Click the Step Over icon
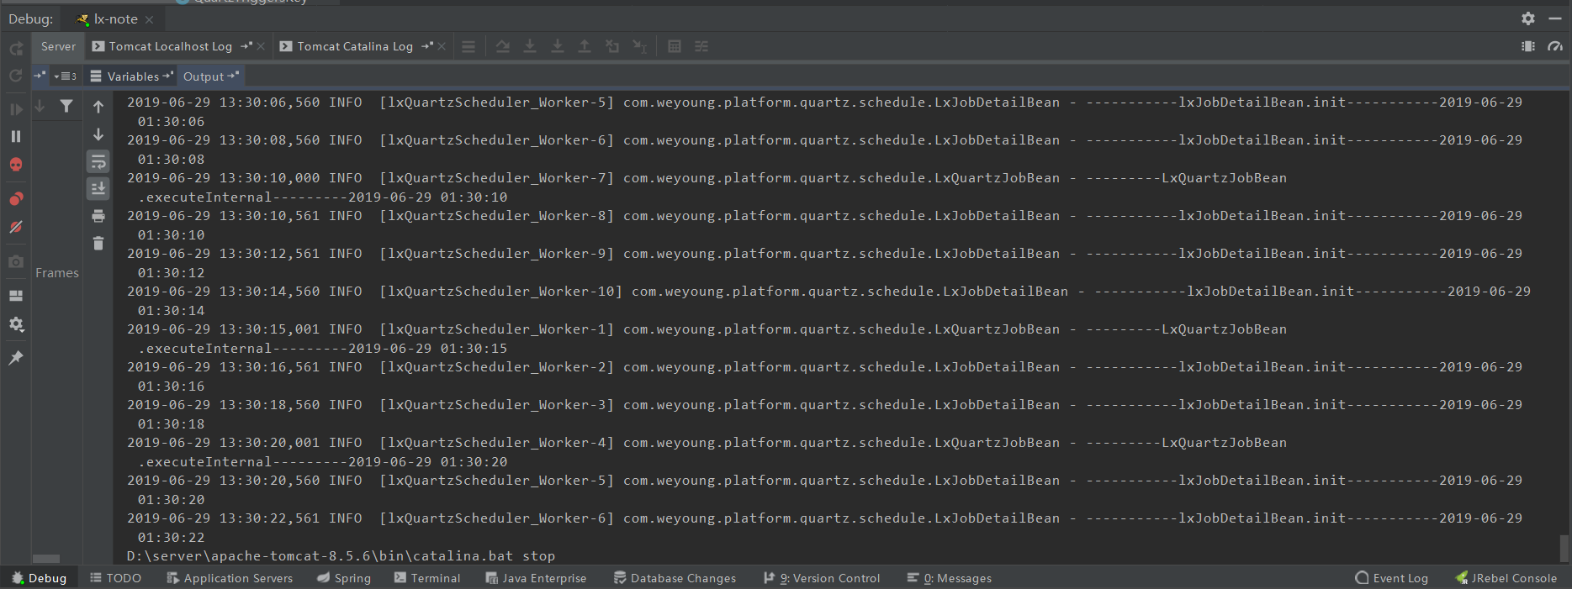 [x=503, y=46]
